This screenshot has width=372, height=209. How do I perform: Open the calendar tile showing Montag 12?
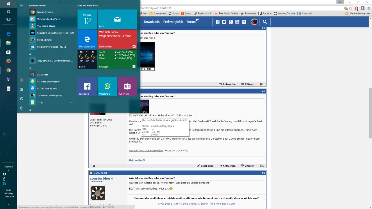pos(87,19)
